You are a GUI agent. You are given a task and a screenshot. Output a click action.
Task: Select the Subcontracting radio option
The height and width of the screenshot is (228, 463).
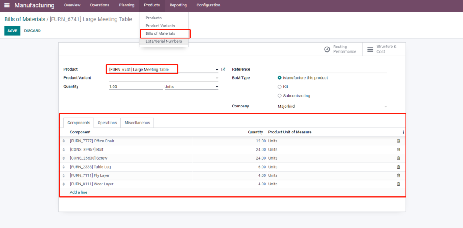(x=280, y=96)
